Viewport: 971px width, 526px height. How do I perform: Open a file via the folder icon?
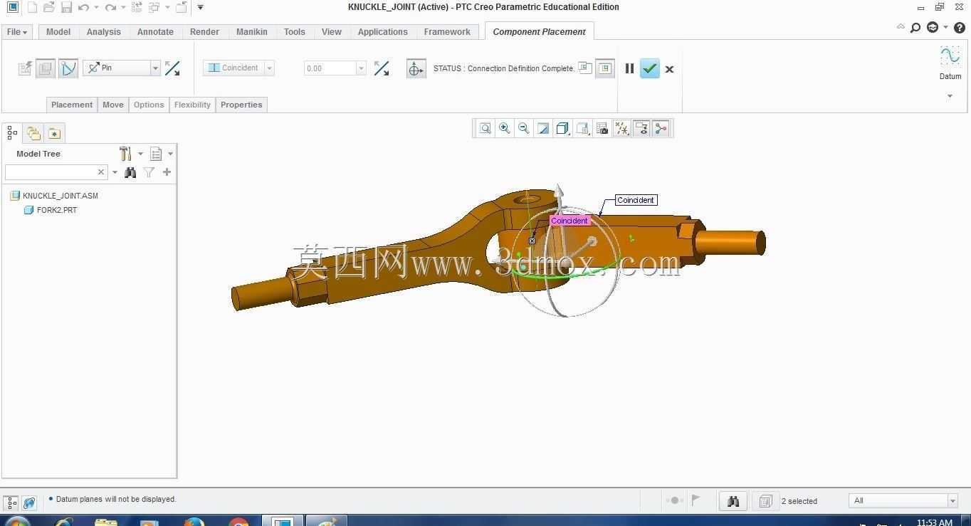coord(49,8)
